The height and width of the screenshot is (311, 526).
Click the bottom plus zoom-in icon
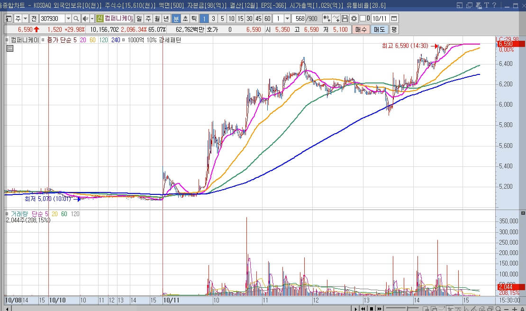(x=514, y=309)
